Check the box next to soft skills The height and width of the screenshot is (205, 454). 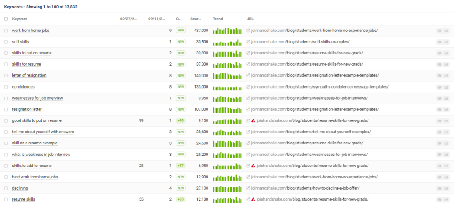click(x=6, y=42)
